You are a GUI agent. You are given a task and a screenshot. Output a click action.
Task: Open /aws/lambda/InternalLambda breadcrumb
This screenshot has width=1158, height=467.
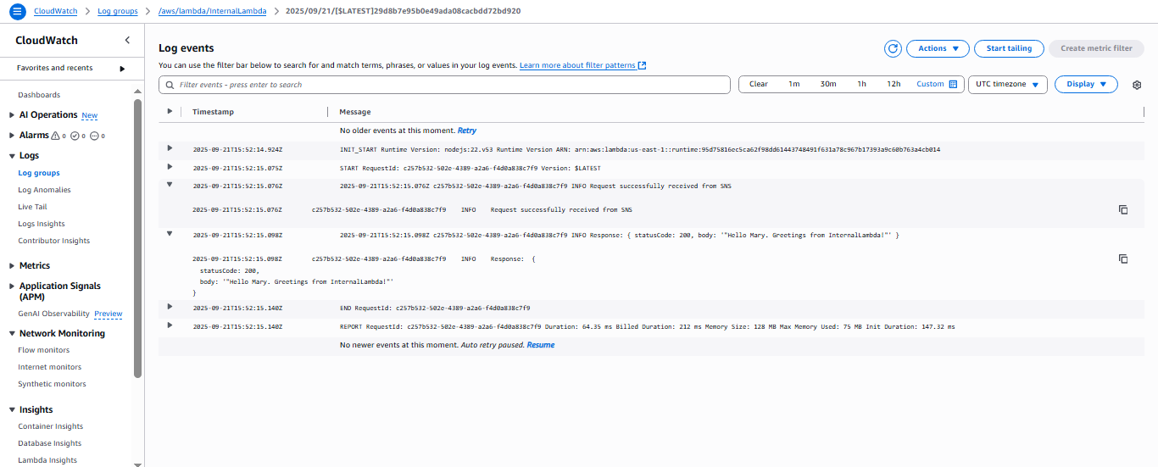coord(212,11)
